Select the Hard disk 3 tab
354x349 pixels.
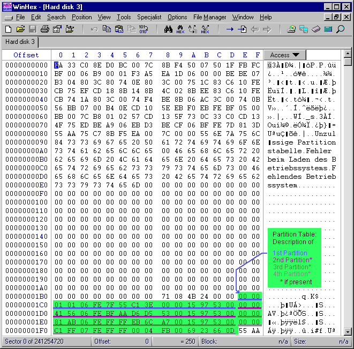point(20,42)
